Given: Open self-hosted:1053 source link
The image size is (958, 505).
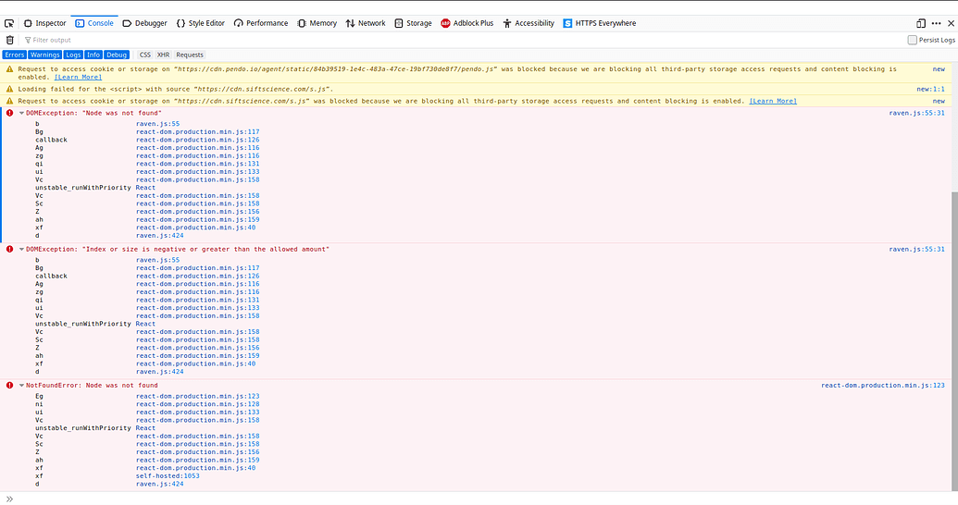Looking at the screenshot, I should click(x=168, y=475).
